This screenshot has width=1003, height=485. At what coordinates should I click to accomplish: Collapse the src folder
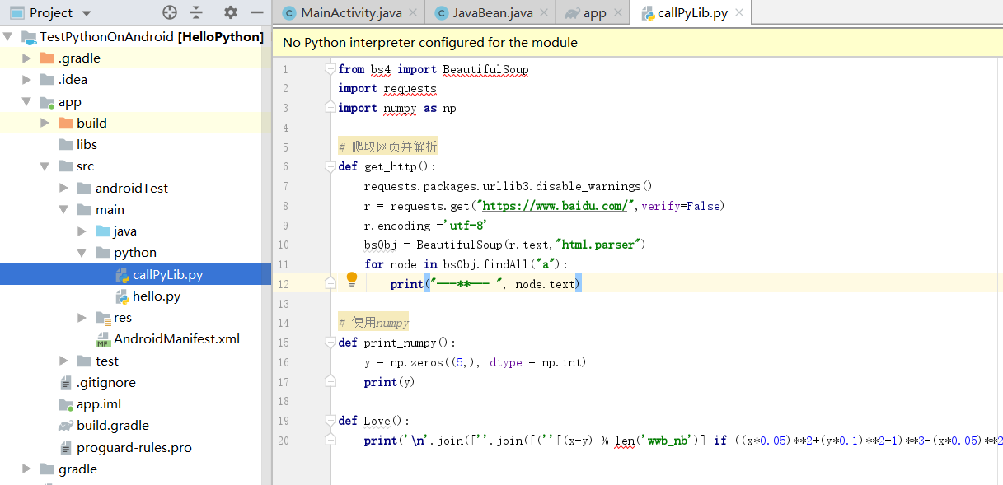(46, 166)
